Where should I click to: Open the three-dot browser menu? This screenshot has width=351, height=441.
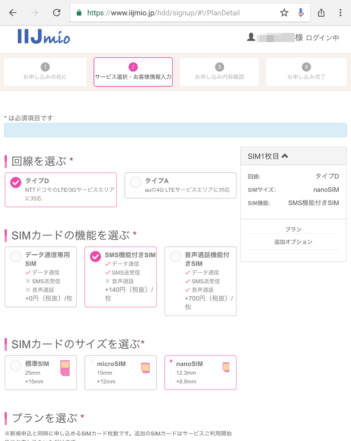(340, 13)
